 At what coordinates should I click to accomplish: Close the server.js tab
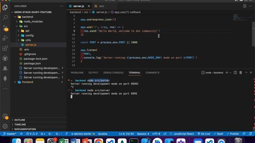click(89, 6)
